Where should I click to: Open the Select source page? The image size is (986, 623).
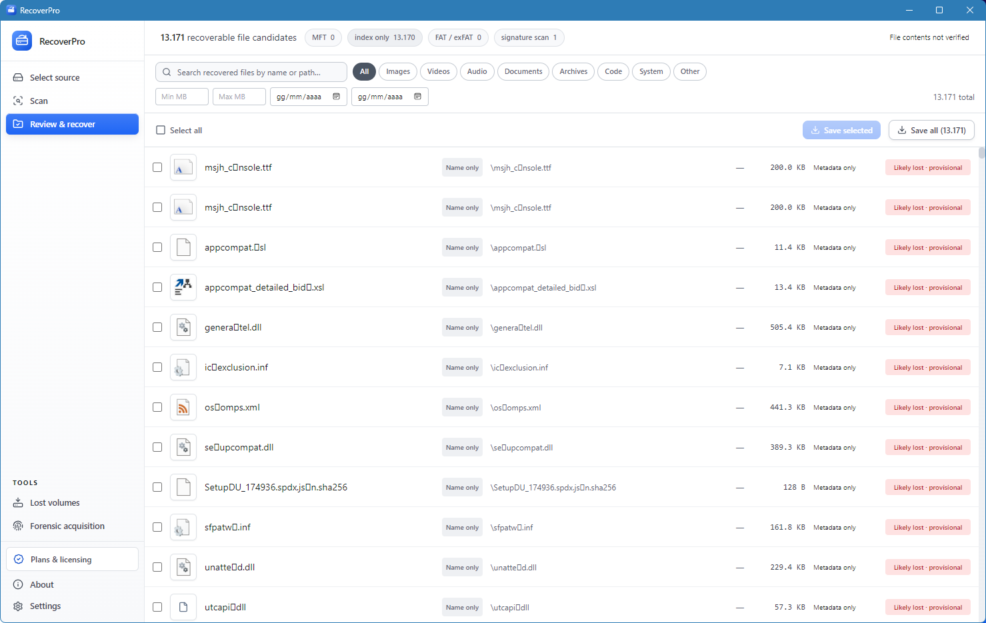72,77
